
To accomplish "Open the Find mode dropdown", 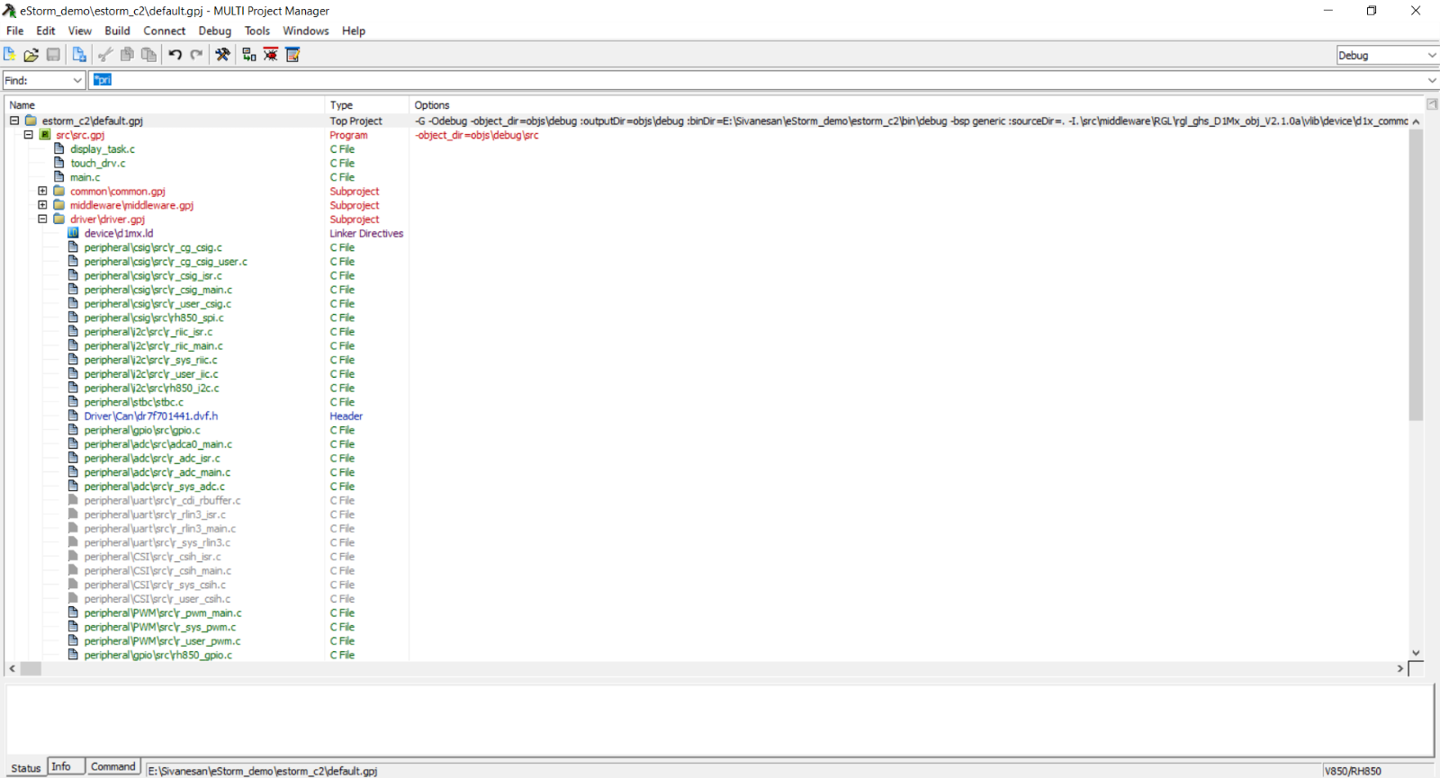I will [44, 80].
